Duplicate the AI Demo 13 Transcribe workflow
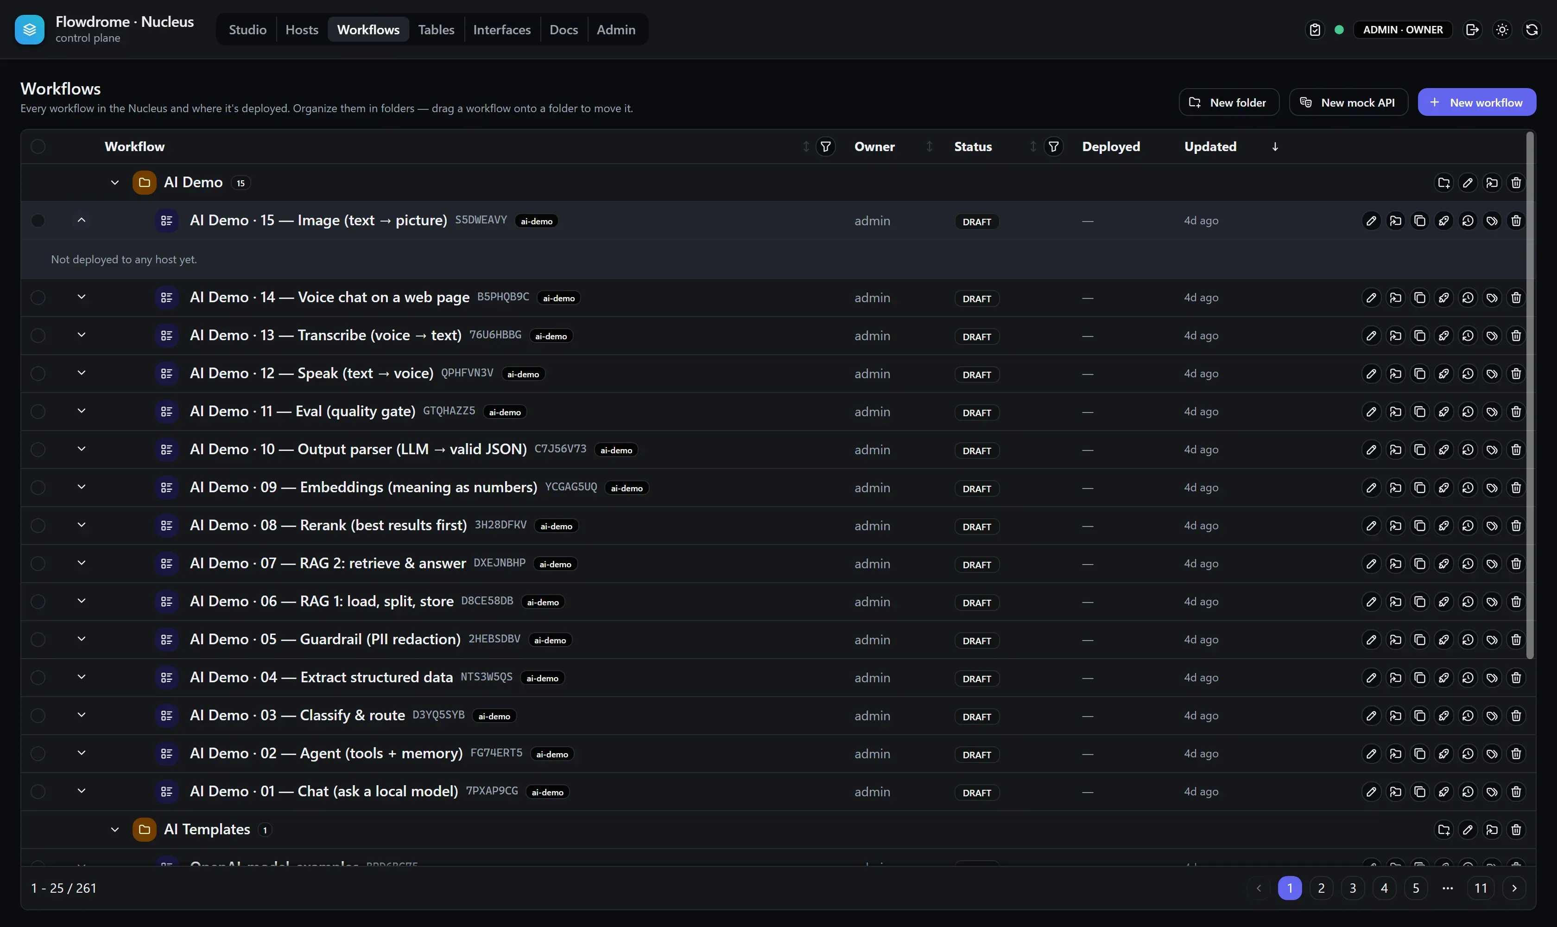The height and width of the screenshot is (927, 1557). pyautogui.click(x=1419, y=336)
